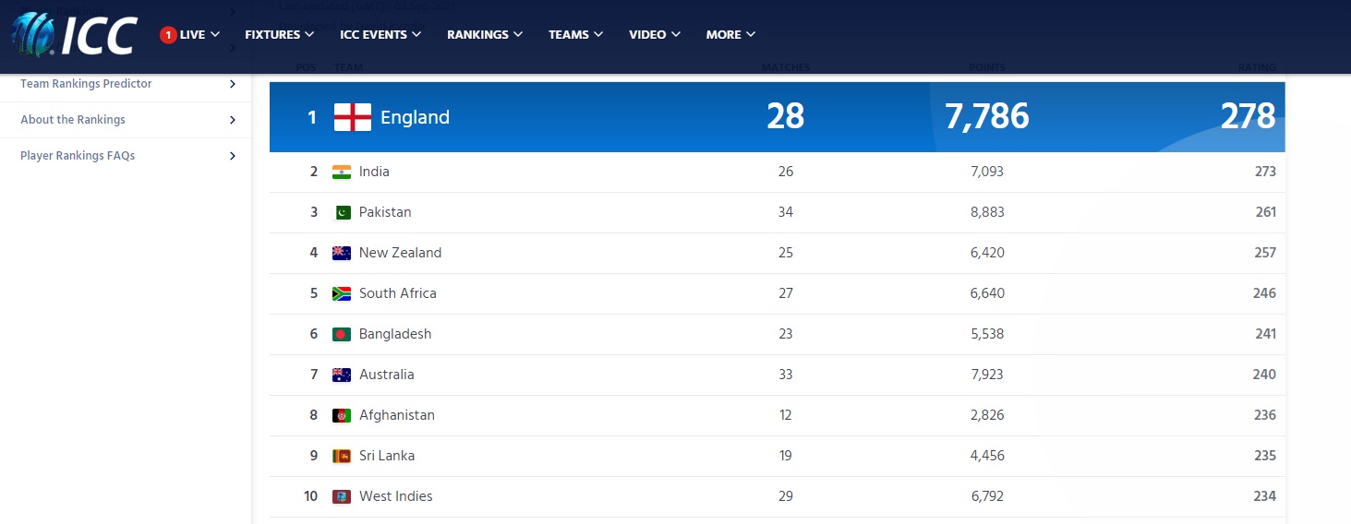Expand the Player Rankings FAQs chevron
Viewport: 1351px width, 524px height.
click(x=233, y=156)
